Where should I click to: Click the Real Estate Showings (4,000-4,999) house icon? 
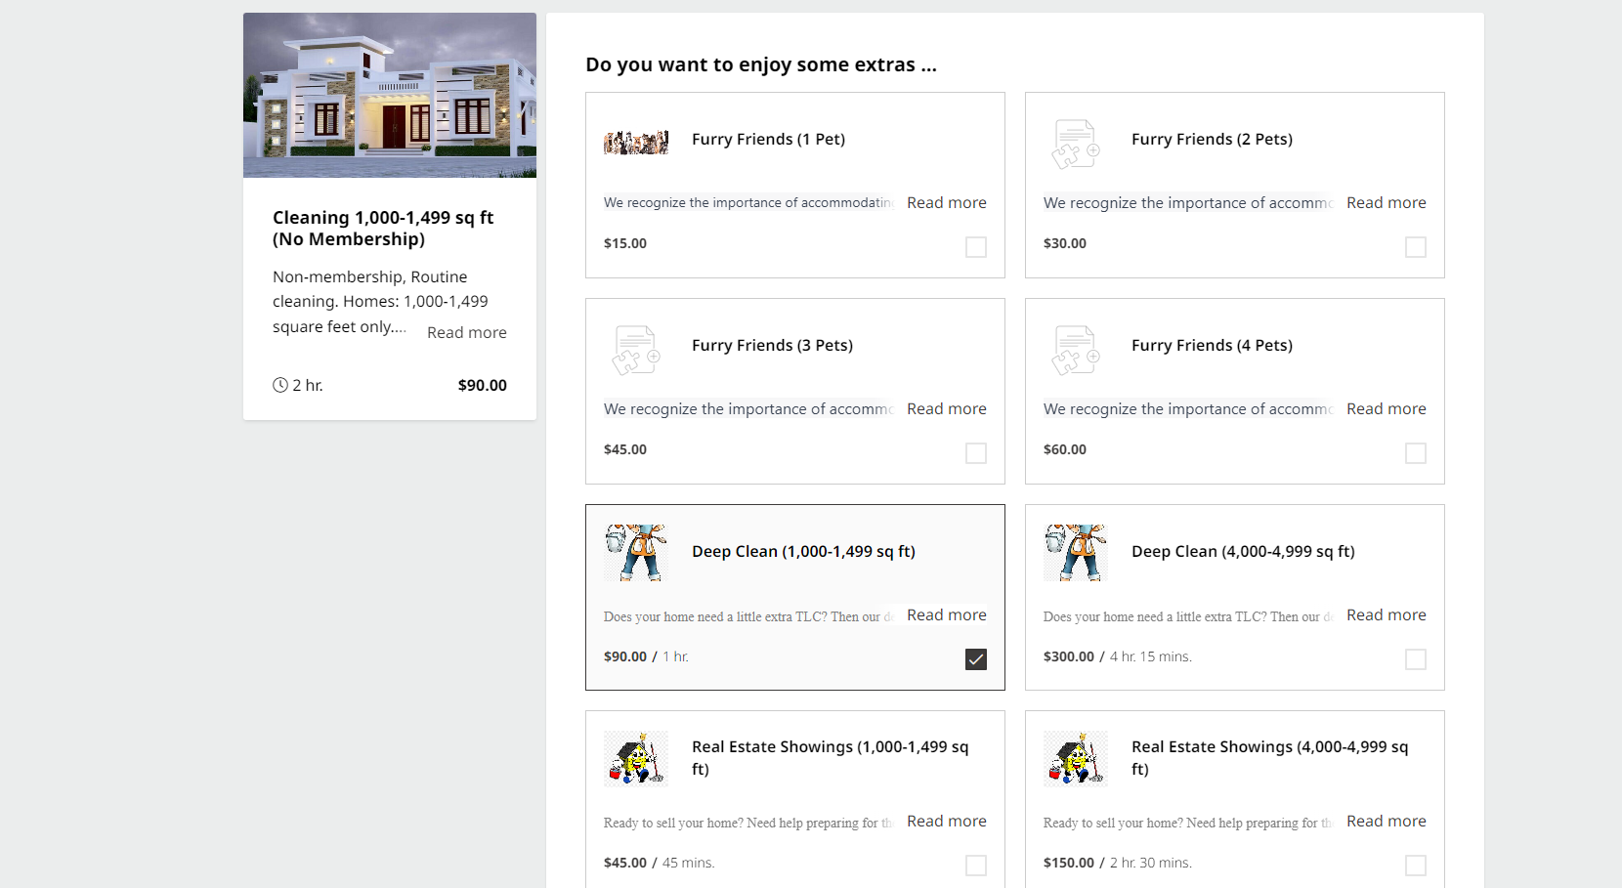click(x=1076, y=758)
